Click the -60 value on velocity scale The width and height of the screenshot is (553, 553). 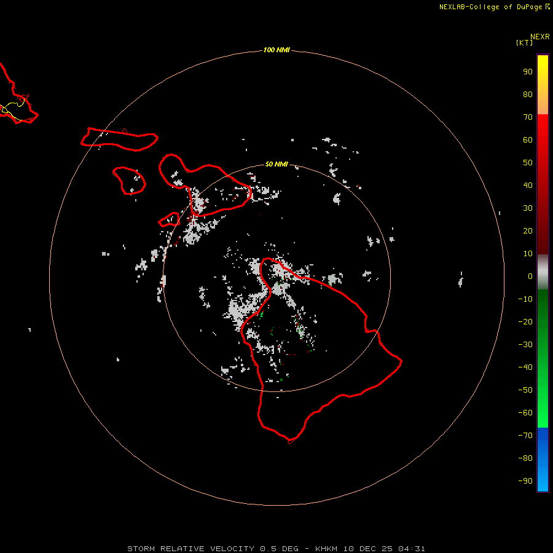(x=525, y=413)
